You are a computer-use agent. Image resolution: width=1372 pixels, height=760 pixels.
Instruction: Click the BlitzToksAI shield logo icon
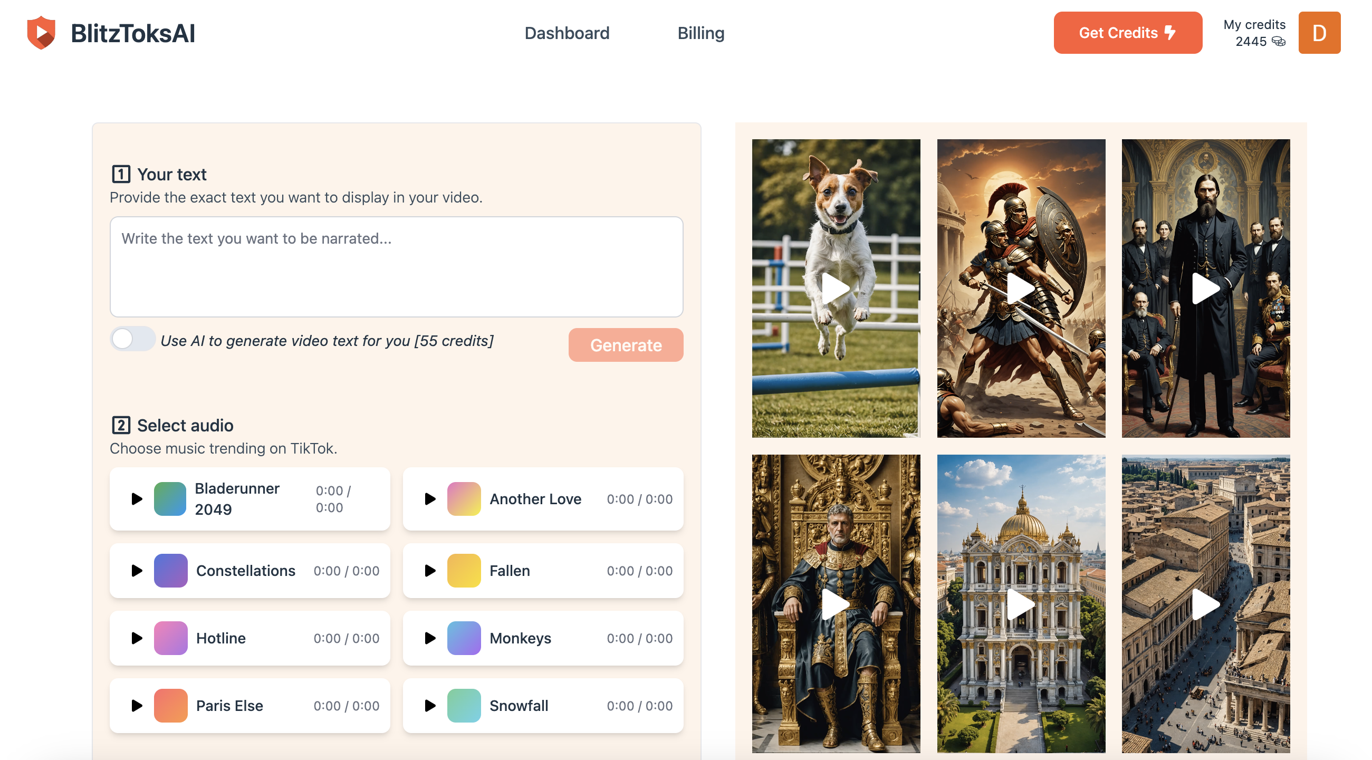[42, 33]
